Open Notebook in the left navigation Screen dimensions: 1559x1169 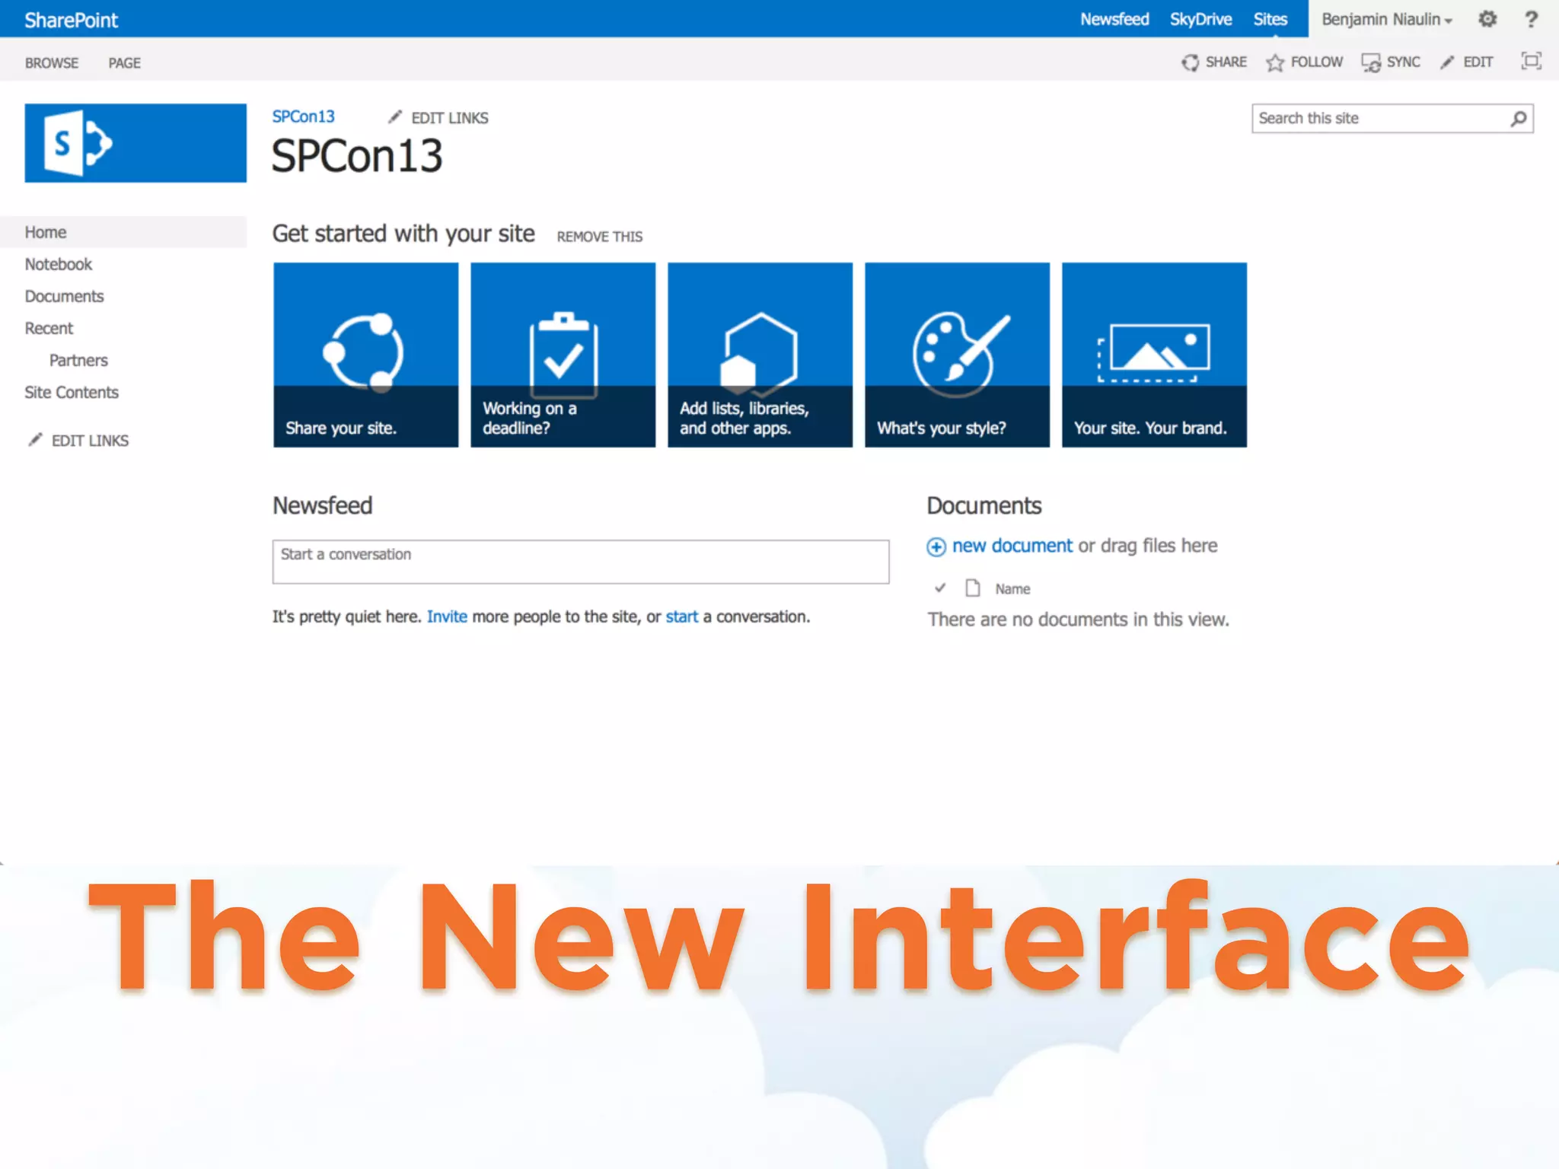tap(58, 264)
